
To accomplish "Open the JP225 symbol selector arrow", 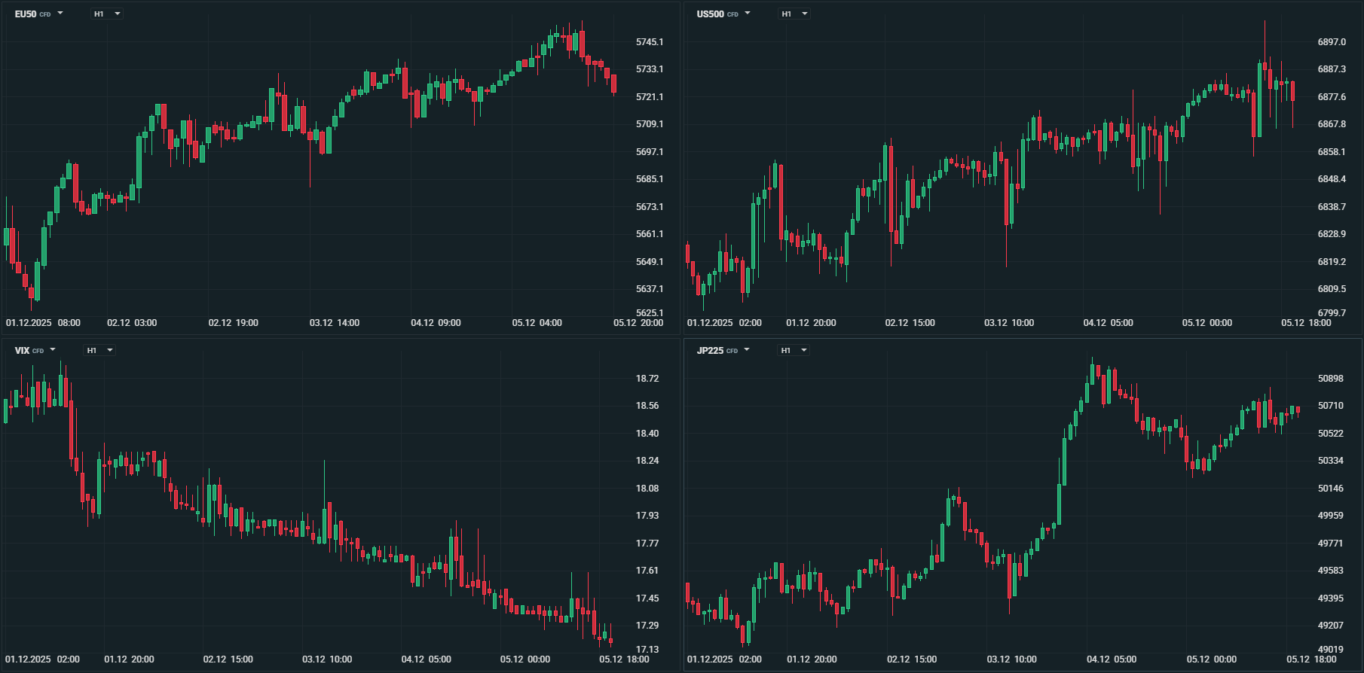I will [747, 350].
